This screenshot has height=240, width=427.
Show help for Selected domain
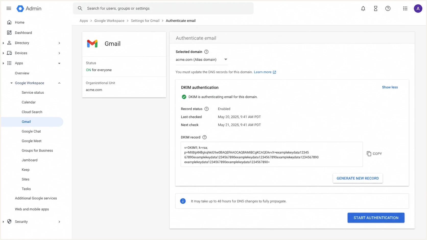(x=206, y=52)
